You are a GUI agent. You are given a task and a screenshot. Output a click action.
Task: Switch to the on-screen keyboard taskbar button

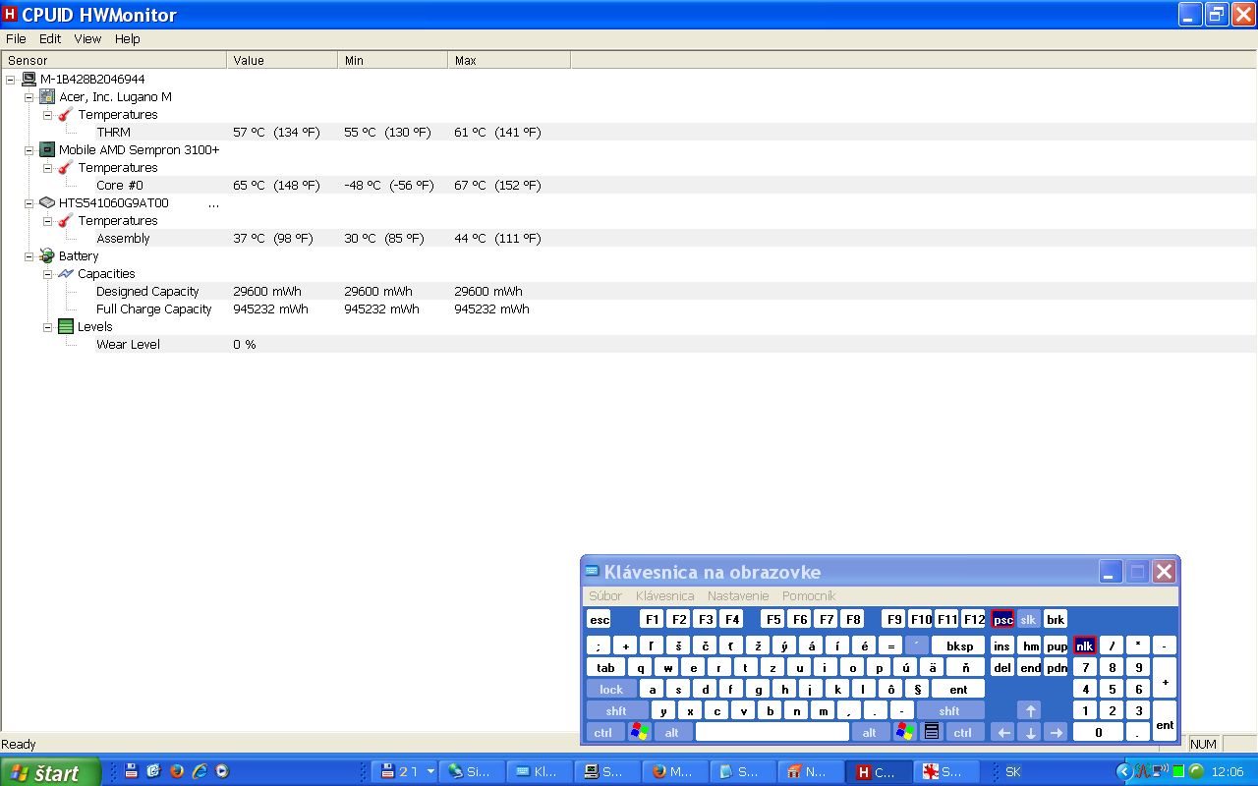tap(540, 772)
